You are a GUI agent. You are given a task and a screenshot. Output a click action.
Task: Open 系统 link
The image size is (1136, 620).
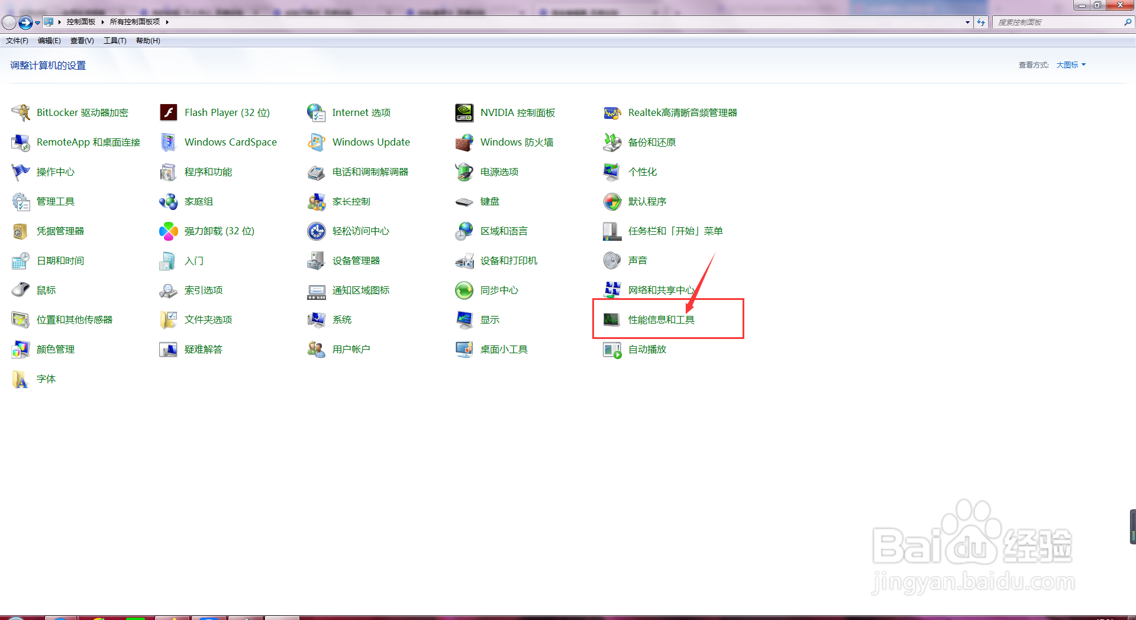point(342,319)
